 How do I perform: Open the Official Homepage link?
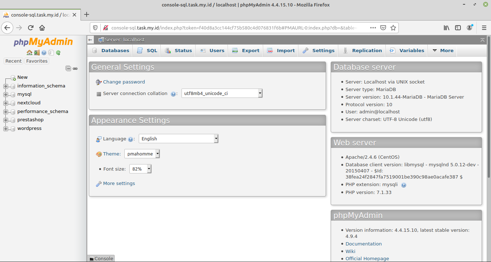pyautogui.click(x=367, y=259)
